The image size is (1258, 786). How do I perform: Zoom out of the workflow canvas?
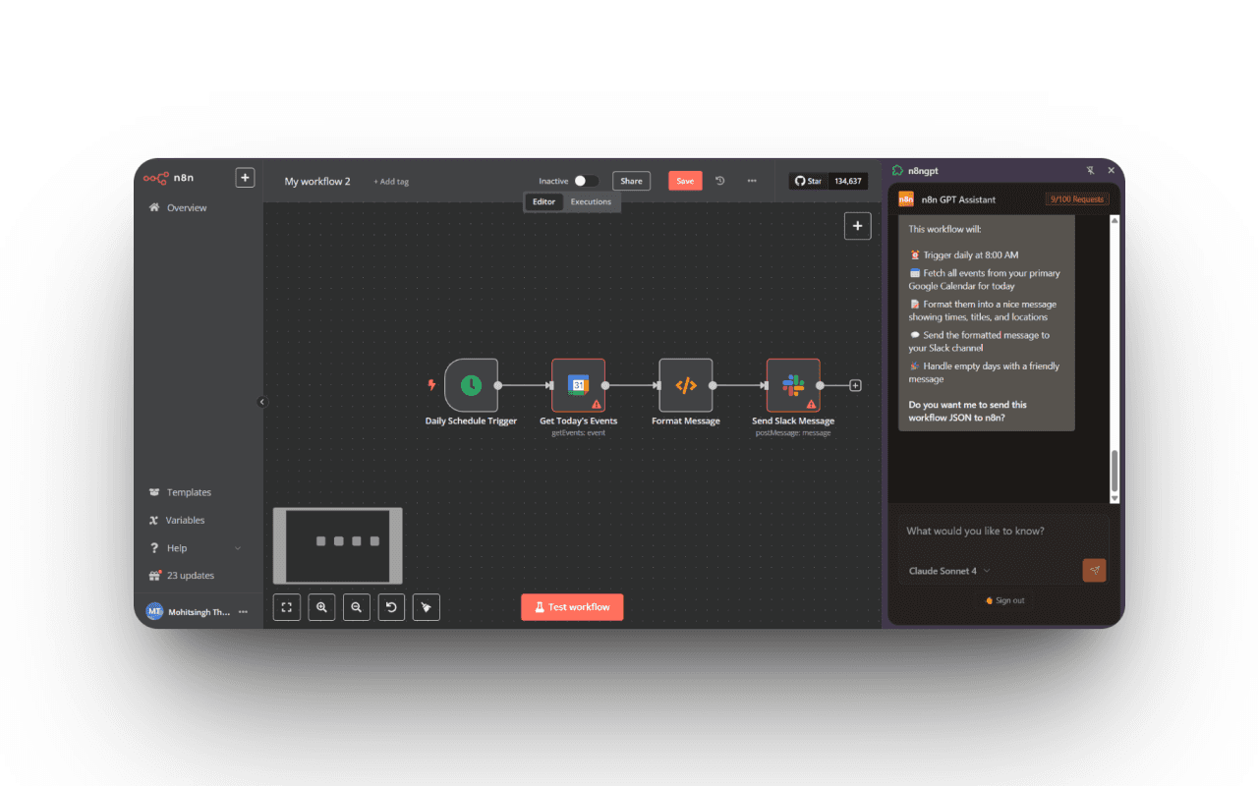pos(356,606)
